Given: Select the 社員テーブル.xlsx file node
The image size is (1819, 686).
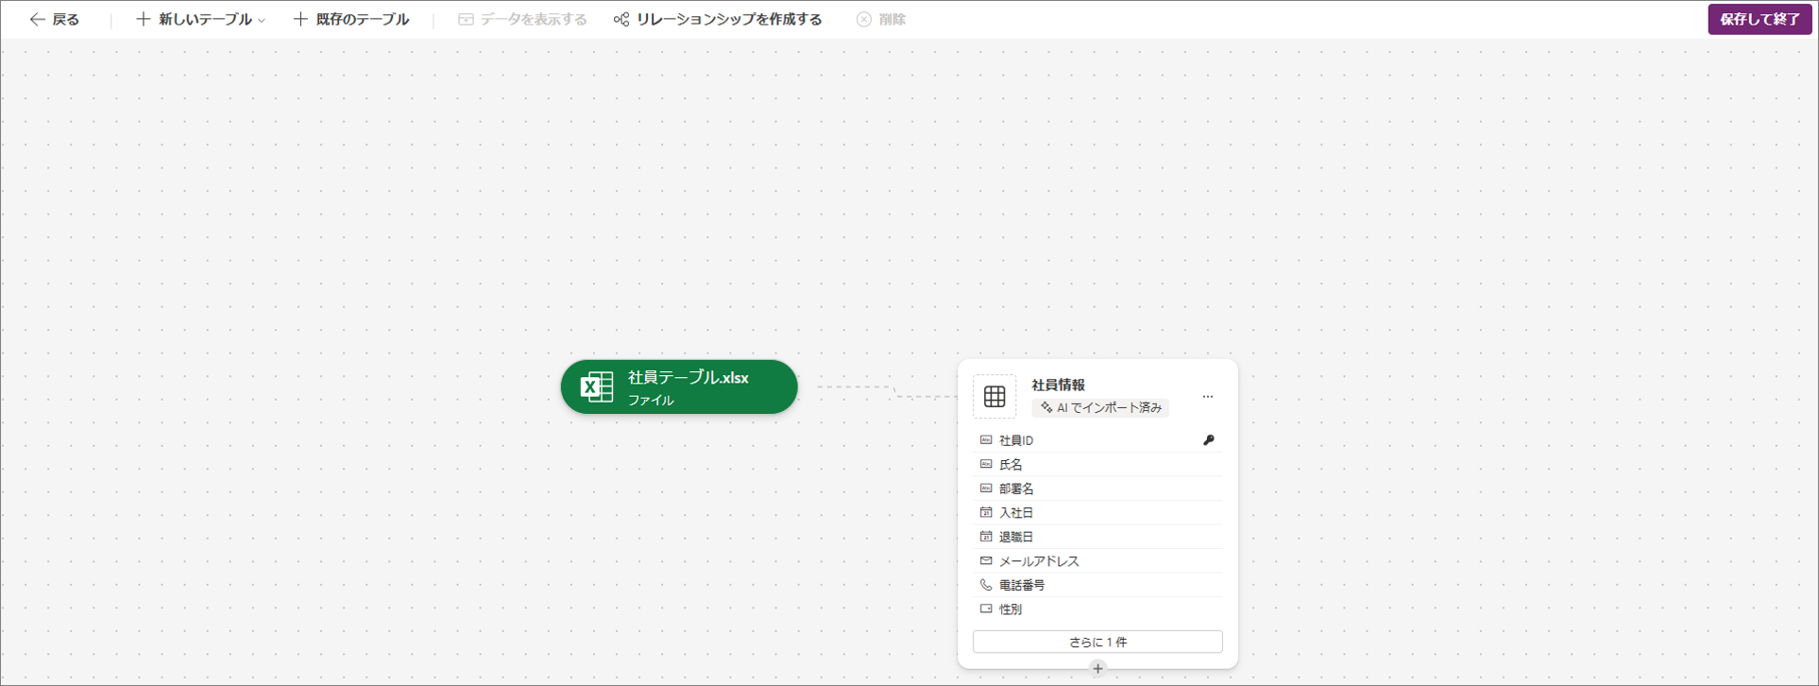Looking at the screenshot, I should coord(679,387).
